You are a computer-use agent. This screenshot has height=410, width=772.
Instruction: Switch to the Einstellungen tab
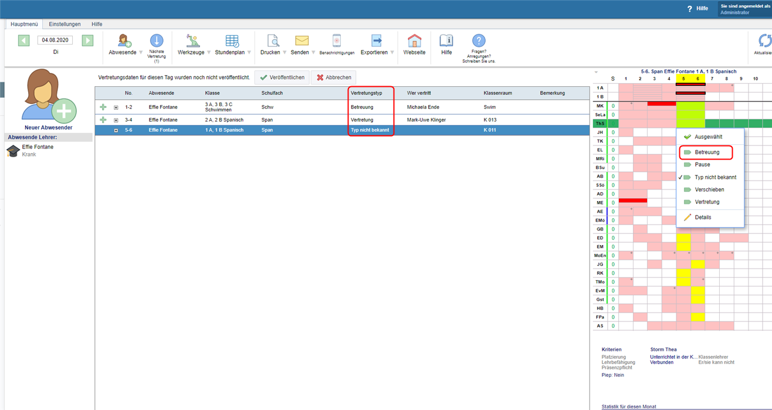(65, 24)
